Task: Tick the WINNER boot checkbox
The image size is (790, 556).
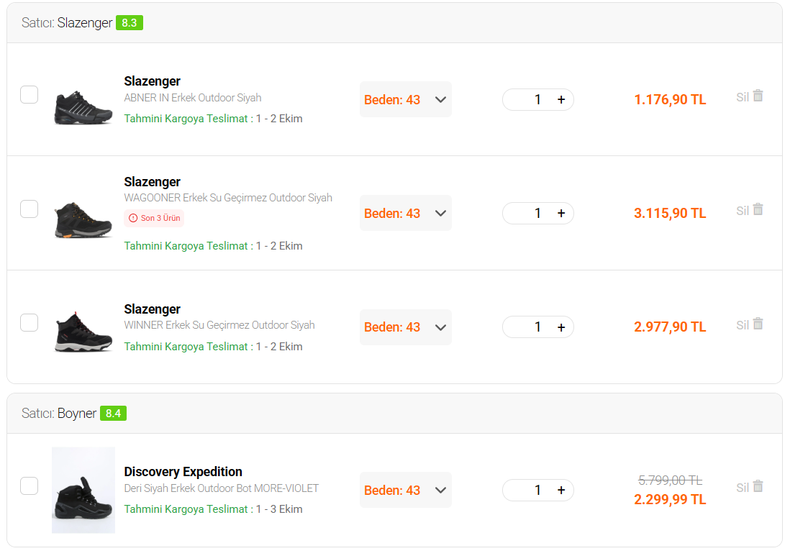Action: pyautogui.click(x=29, y=323)
